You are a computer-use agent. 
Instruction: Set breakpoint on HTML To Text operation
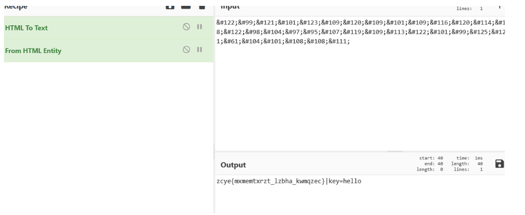pos(199,27)
